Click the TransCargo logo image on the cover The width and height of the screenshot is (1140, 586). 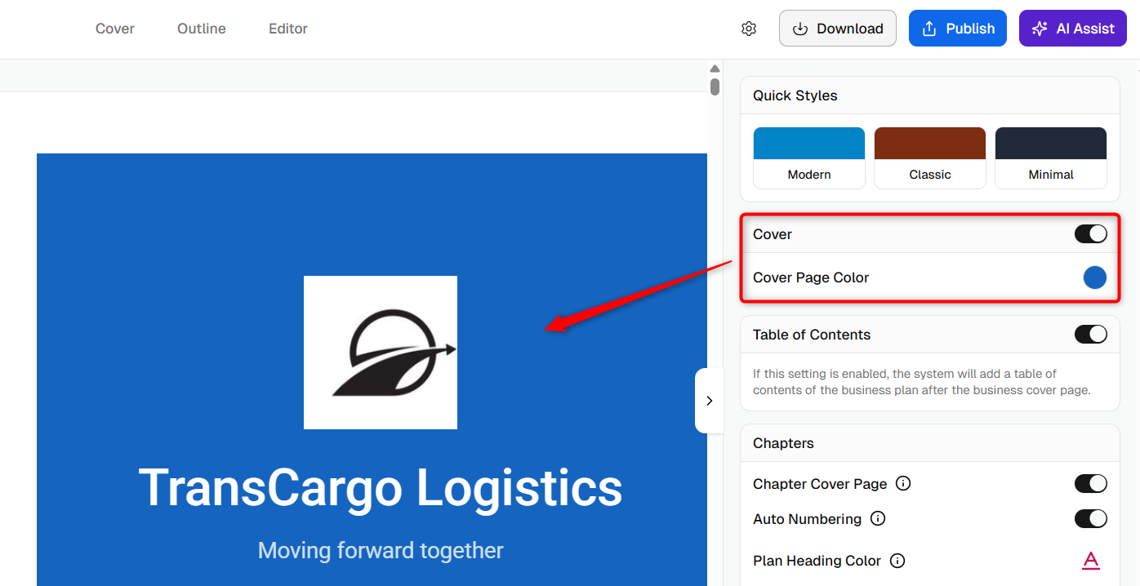tap(381, 353)
